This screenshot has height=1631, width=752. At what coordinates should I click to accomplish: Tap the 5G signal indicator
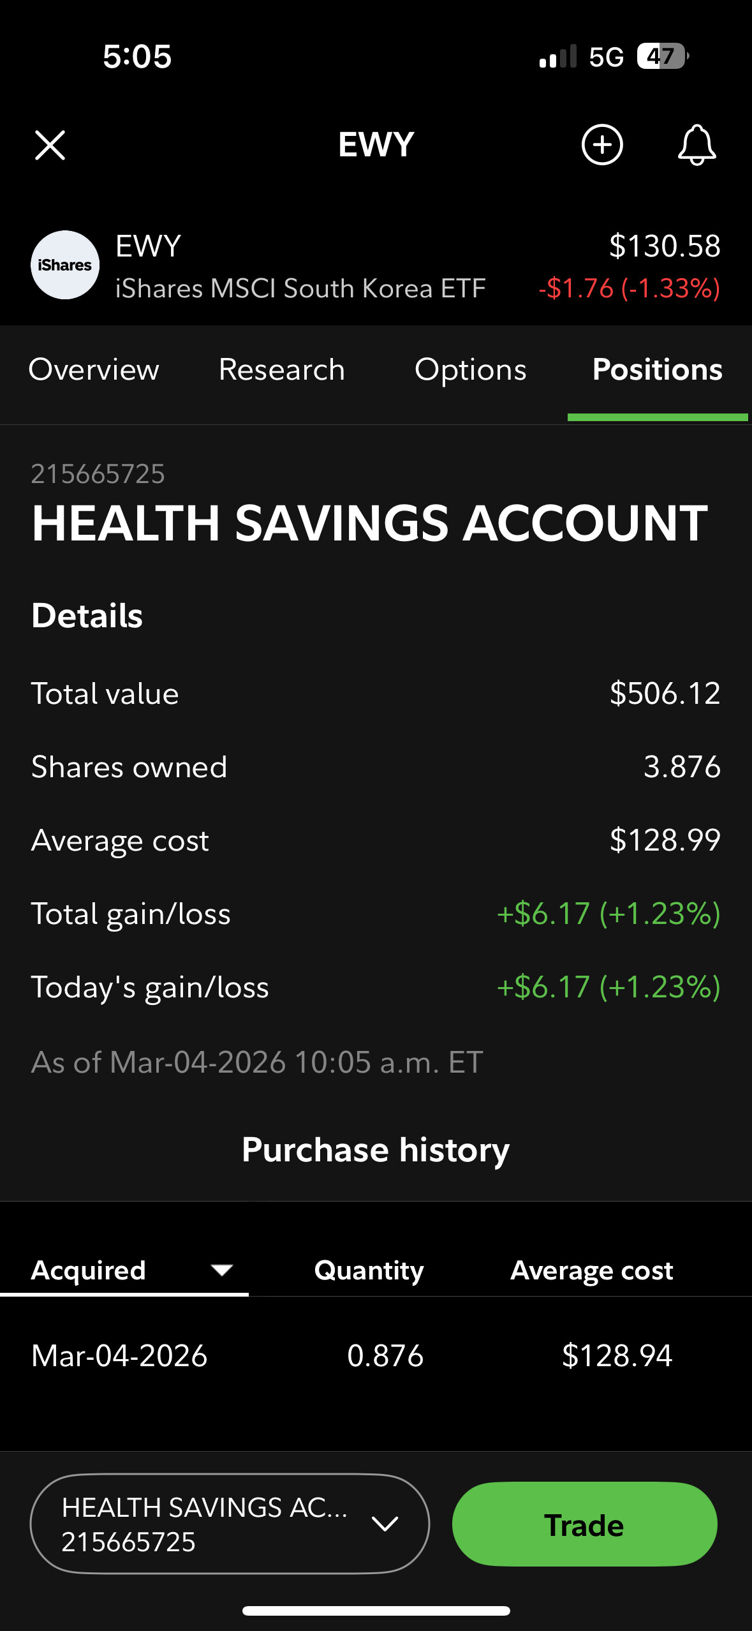[x=605, y=57]
